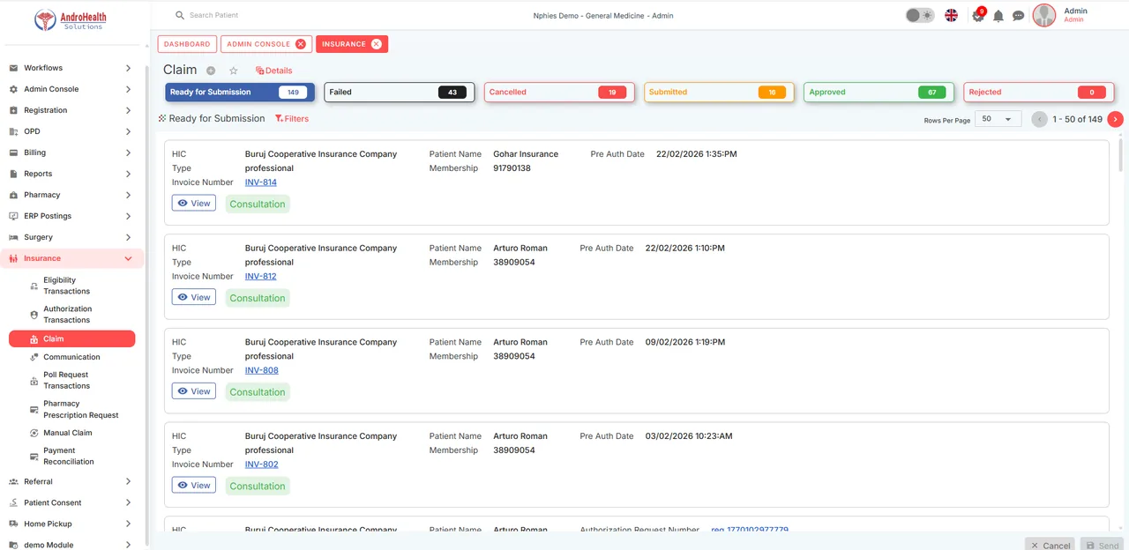
Task: Click the Billing sidebar icon
Action: pos(13,152)
